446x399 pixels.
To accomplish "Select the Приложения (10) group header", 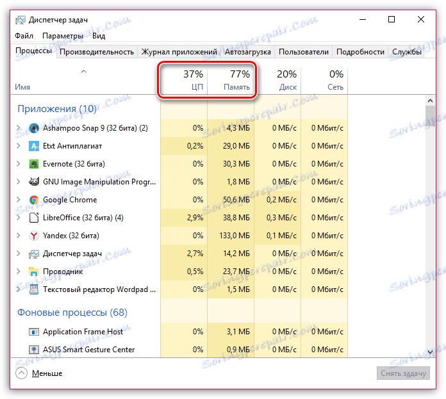I will coord(57,109).
